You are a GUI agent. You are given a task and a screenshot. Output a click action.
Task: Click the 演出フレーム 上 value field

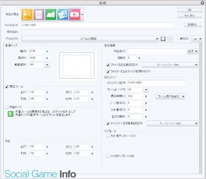[36, 92]
